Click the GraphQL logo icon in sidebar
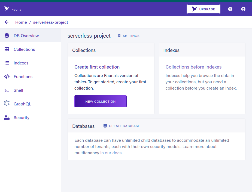 7,103
